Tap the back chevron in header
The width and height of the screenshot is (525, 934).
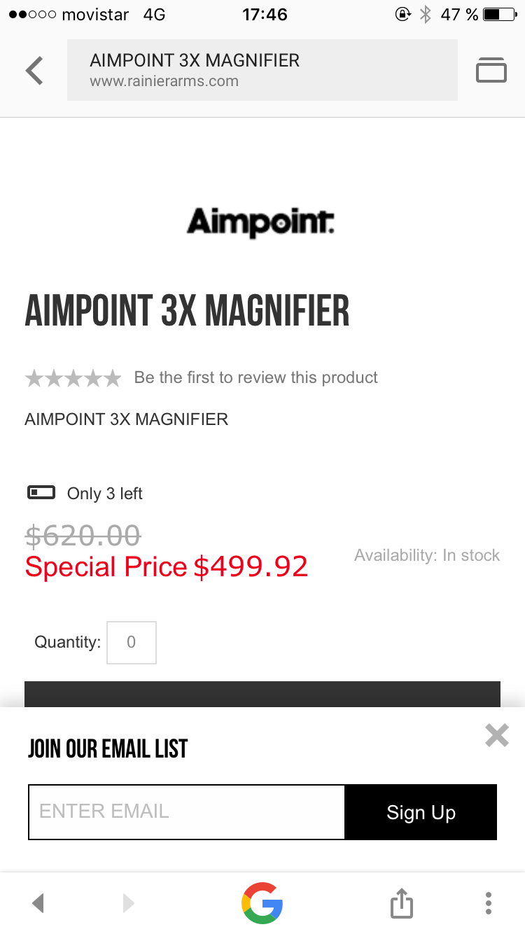(34, 71)
